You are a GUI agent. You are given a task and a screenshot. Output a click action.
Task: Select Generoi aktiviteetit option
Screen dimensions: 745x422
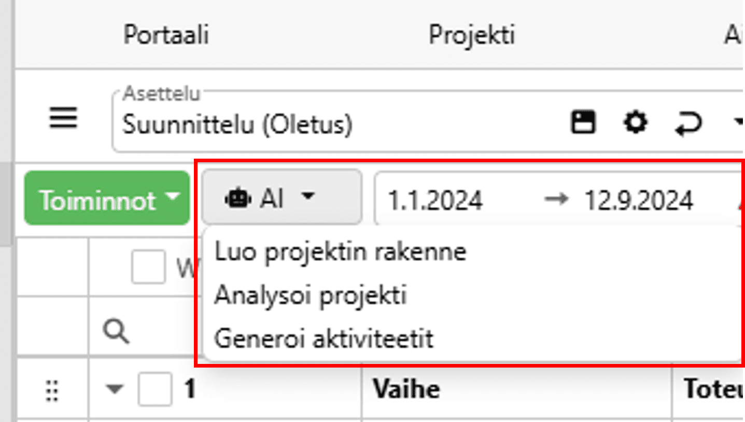coord(324,340)
